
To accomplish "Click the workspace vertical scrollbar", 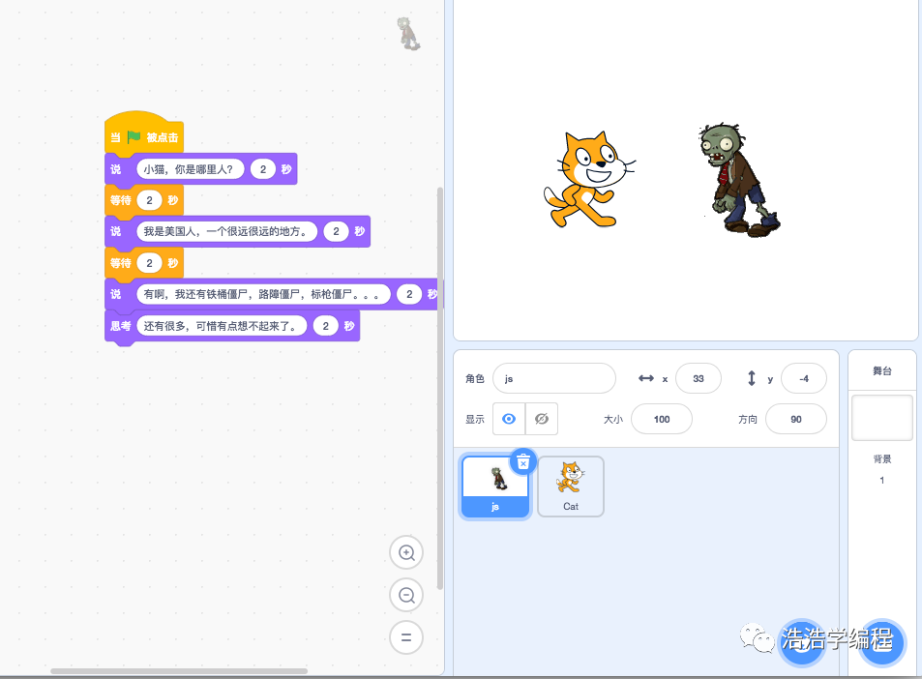I will pos(440,388).
